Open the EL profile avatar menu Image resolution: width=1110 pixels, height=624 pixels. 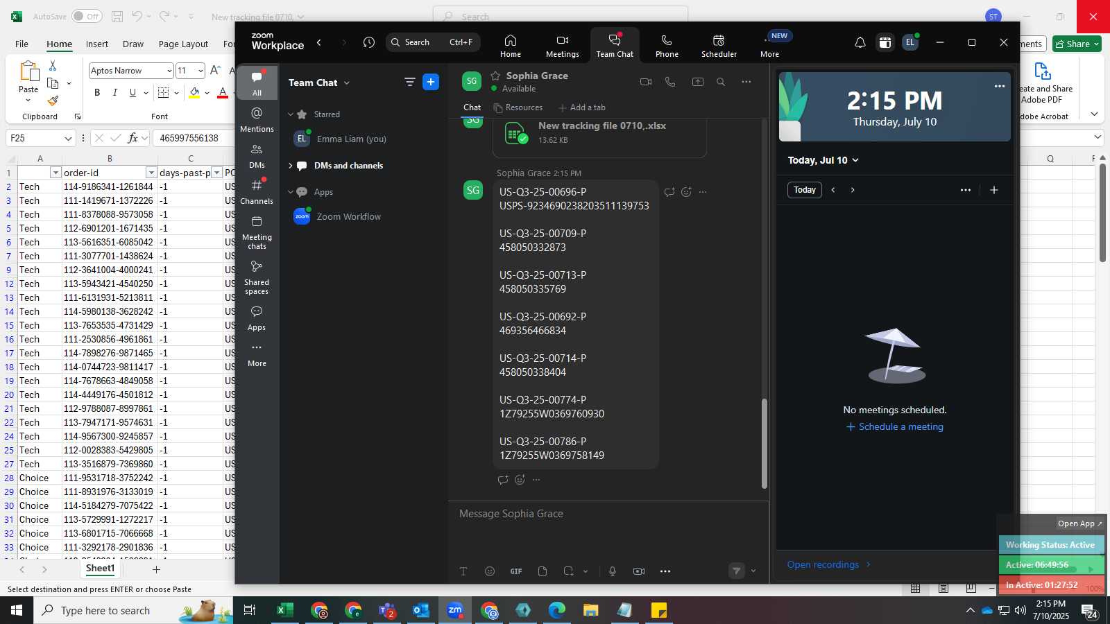pos(910,42)
